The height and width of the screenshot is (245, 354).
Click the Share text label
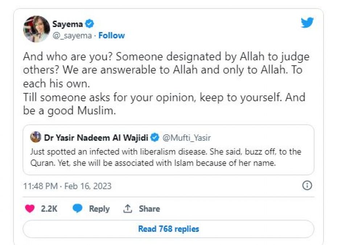(149, 209)
